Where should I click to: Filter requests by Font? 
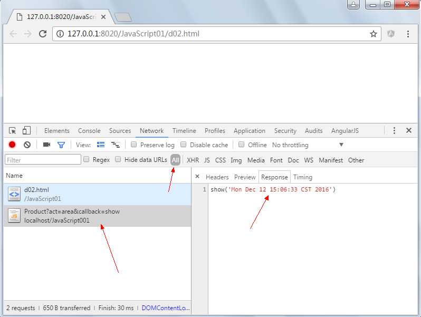[x=276, y=160]
